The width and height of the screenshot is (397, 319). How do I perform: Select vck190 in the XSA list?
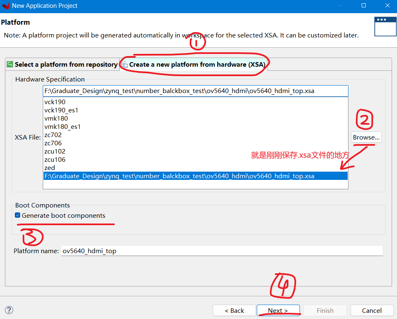point(195,102)
